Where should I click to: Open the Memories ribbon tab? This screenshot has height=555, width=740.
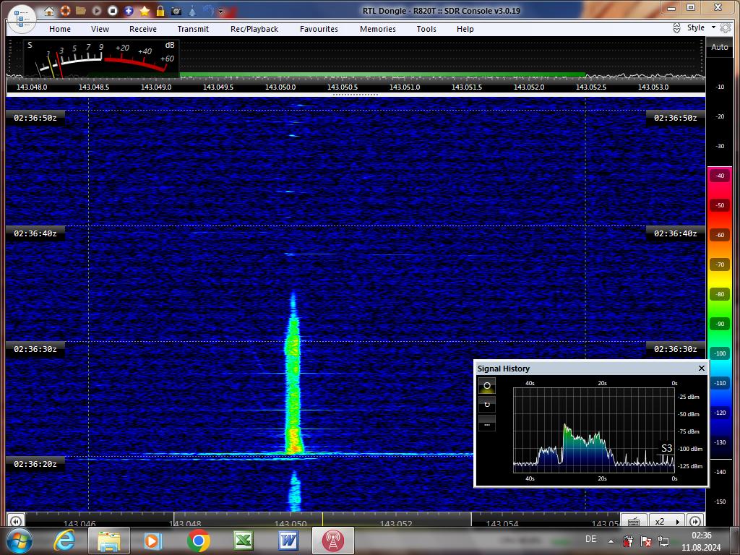[378, 29]
